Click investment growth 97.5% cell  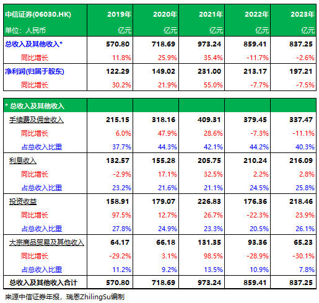[121, 215]
